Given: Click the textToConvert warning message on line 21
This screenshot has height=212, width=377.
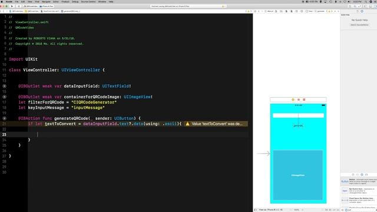Looking at the screenshot, I should coord(217,124).
